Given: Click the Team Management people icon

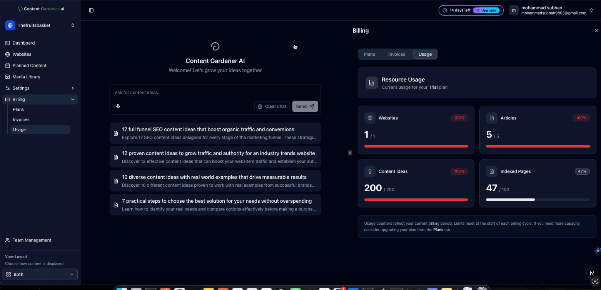Looking at the screenshot, I should tap(8, 240).
